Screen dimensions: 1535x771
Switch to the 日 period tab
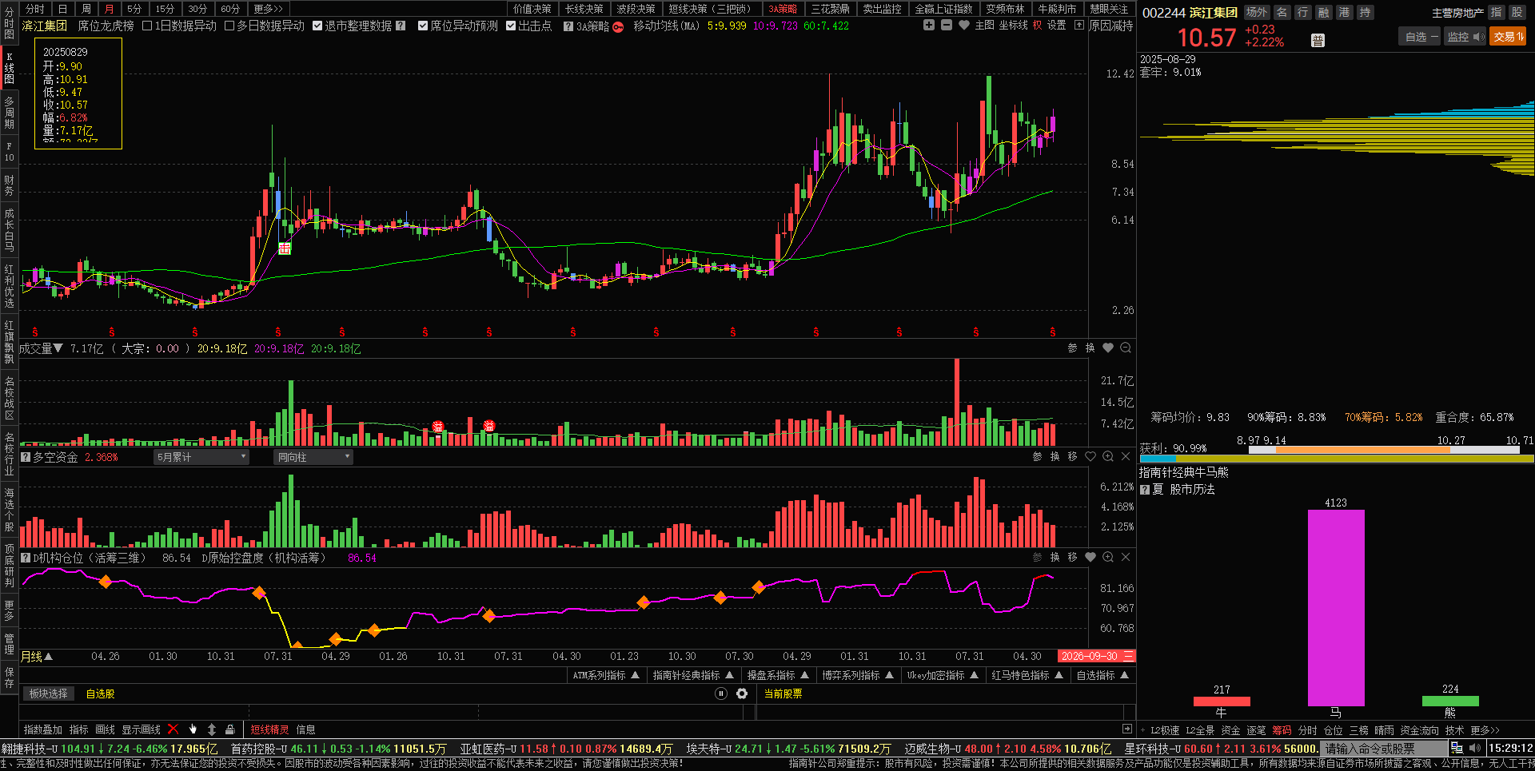pyautogui.click(x=63, y=9)
